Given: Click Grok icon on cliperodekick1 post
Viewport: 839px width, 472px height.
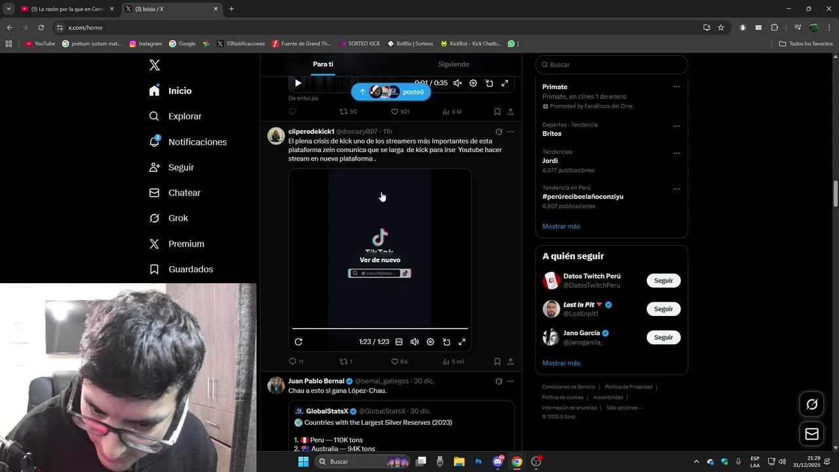Looking at the screenshot, I should coord(499,132).
